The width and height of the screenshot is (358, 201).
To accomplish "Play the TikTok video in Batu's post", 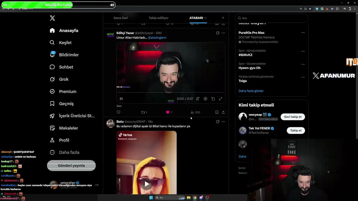I will [147, 184].
